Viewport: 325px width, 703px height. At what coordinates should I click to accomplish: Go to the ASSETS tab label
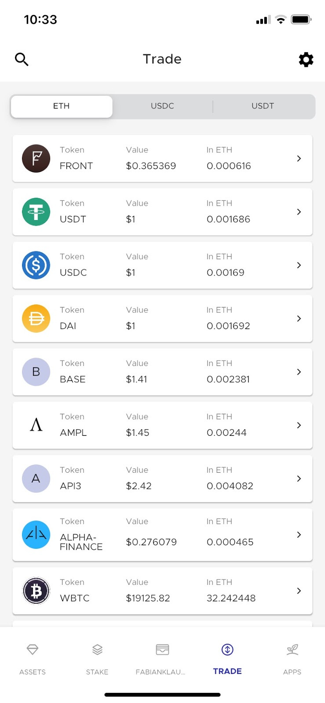click(33, 672)
